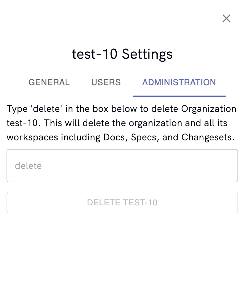This screenshot has height=295, width=244.
Task: Switch to the General tab
Action: pyautogui.click(x=49, y=83)
